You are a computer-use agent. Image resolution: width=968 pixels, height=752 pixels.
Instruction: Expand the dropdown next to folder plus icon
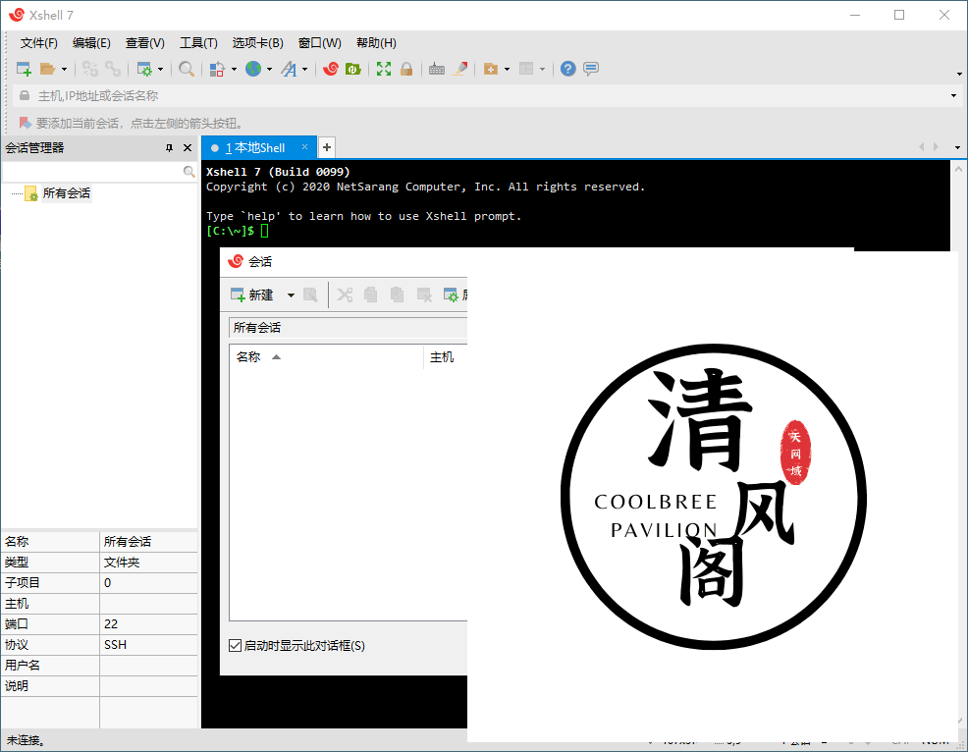pos(507,69)
